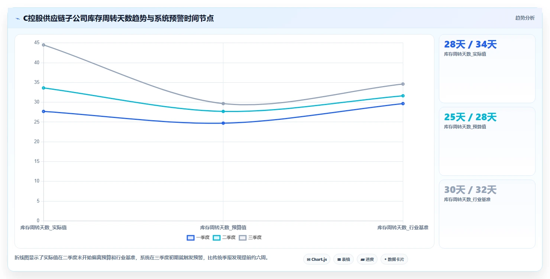
Task: Click the 趋势分析 label in header
Action: (x=525, y=18)
